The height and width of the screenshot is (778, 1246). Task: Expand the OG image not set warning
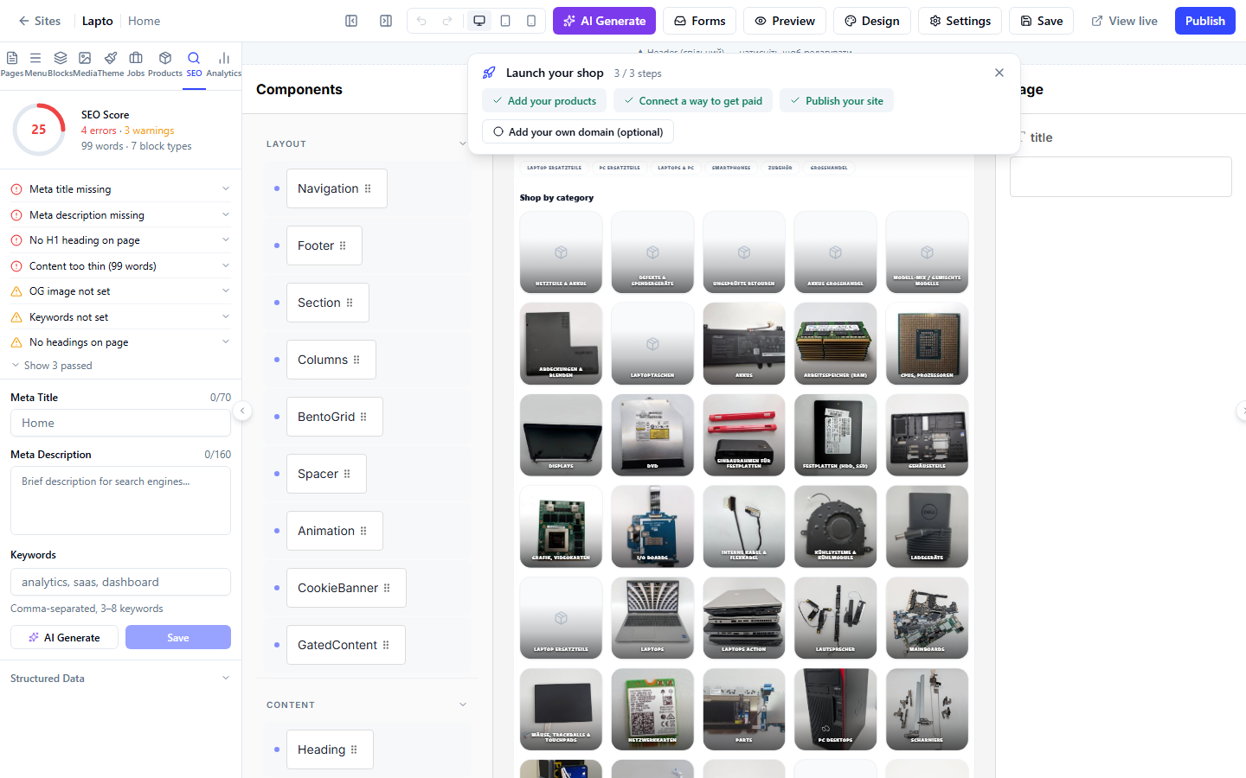[120, 291]
